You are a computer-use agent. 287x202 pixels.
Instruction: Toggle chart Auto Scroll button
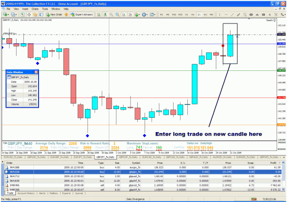[x=124, y=14]
